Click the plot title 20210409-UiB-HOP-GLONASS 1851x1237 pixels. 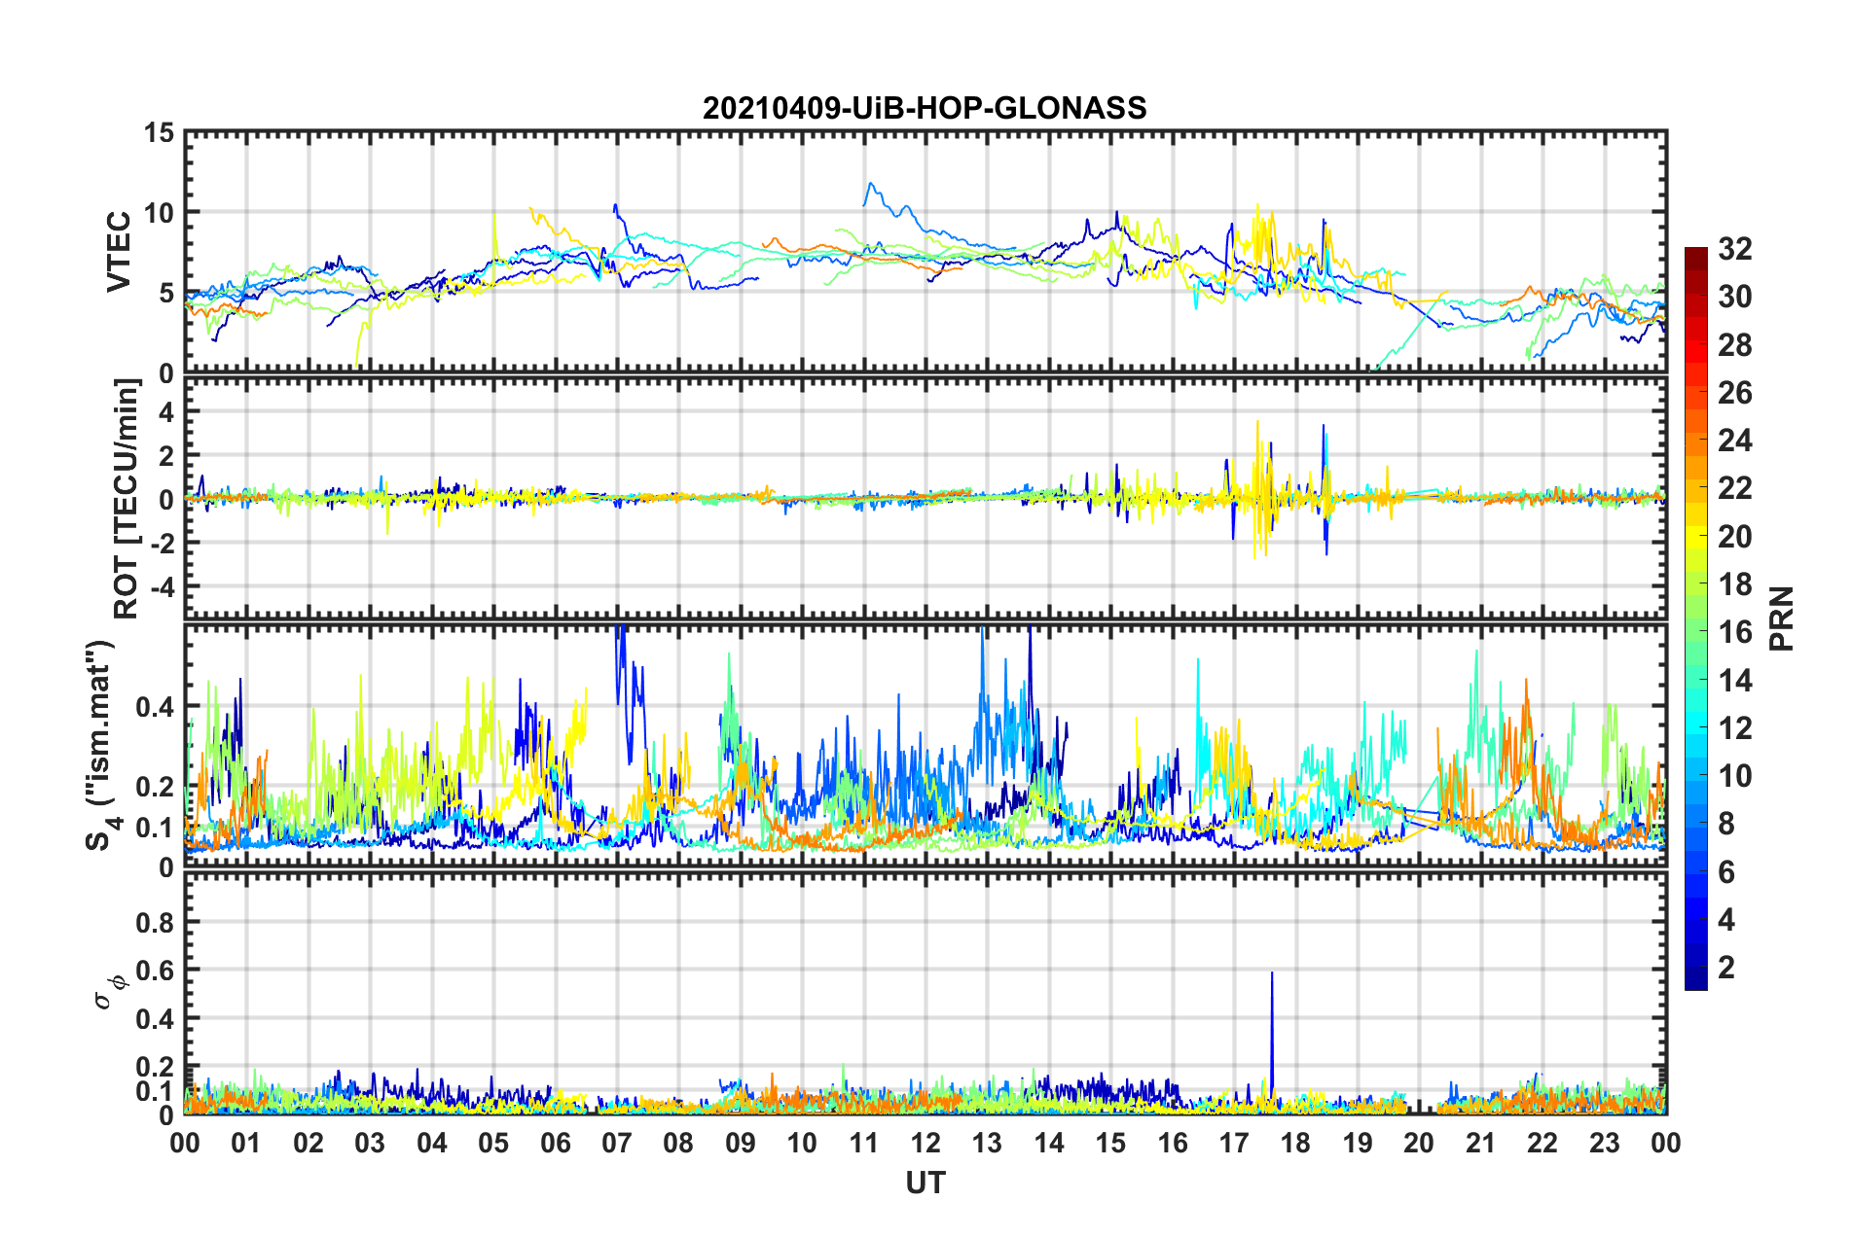925,107
